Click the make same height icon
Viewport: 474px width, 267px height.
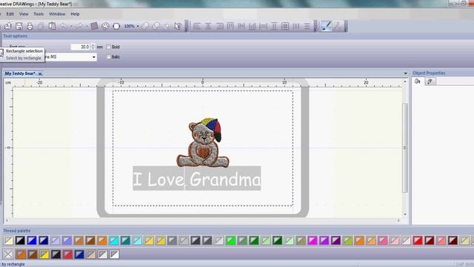tap(274, 27)
